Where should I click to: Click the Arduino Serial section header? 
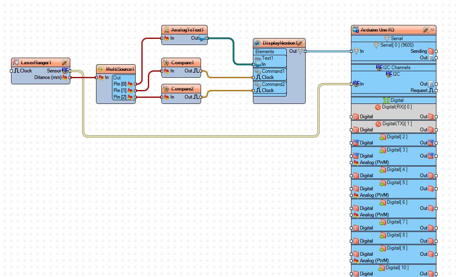tap(393, 38)
